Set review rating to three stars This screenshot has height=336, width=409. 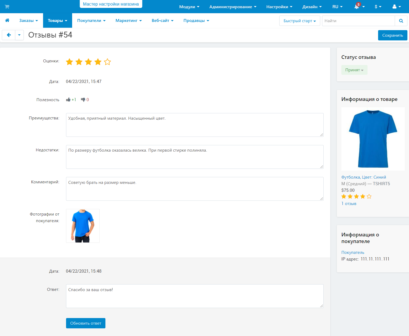click(x=89, y=62)
